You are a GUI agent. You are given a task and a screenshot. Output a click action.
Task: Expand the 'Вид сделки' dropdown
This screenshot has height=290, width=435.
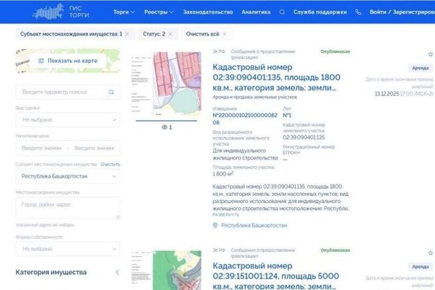point(67,120)
